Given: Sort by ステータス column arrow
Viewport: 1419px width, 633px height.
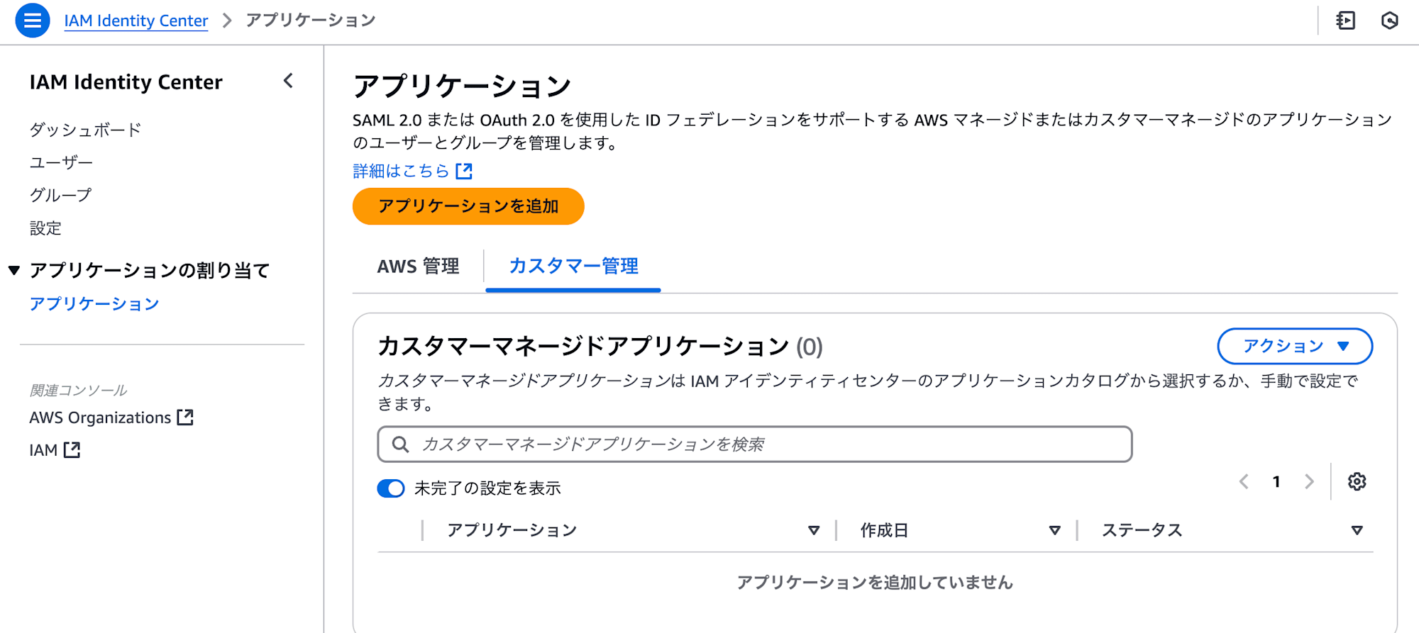Looking at the screenshot, I should click(1357, 530).
